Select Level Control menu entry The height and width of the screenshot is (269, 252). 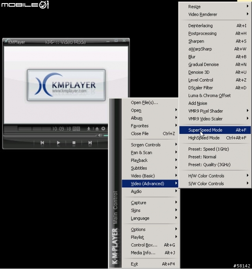point(215,80)
